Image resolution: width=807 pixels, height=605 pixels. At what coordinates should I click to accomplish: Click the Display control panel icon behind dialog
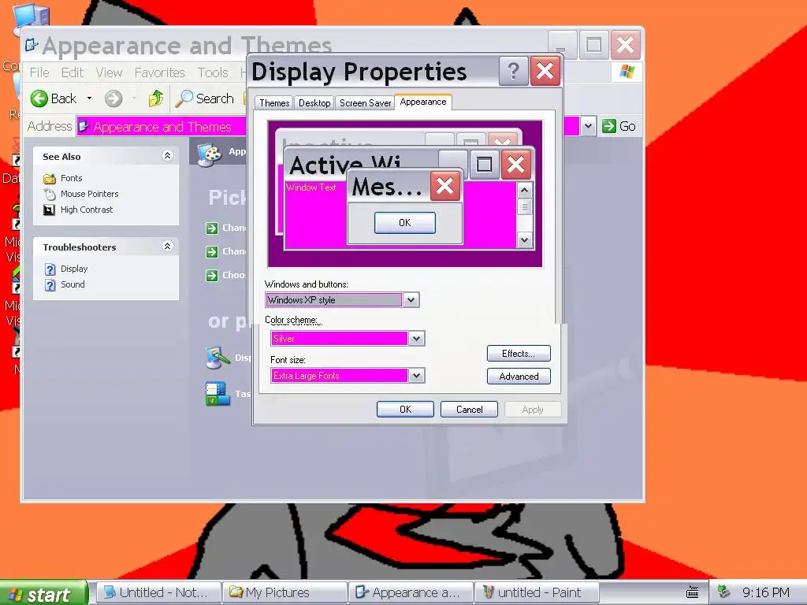coord(217,358)
